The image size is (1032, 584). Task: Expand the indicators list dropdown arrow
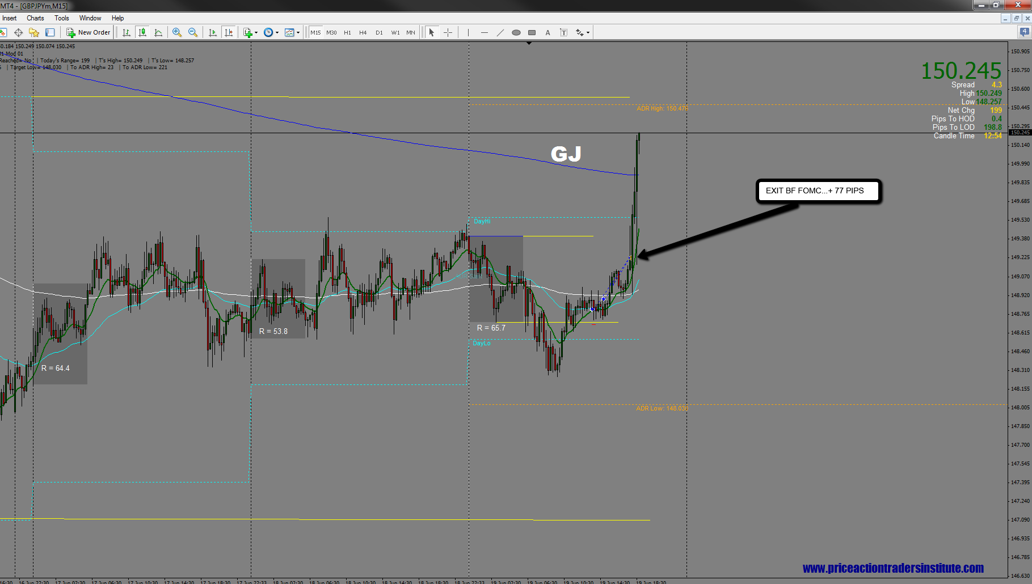256,32
